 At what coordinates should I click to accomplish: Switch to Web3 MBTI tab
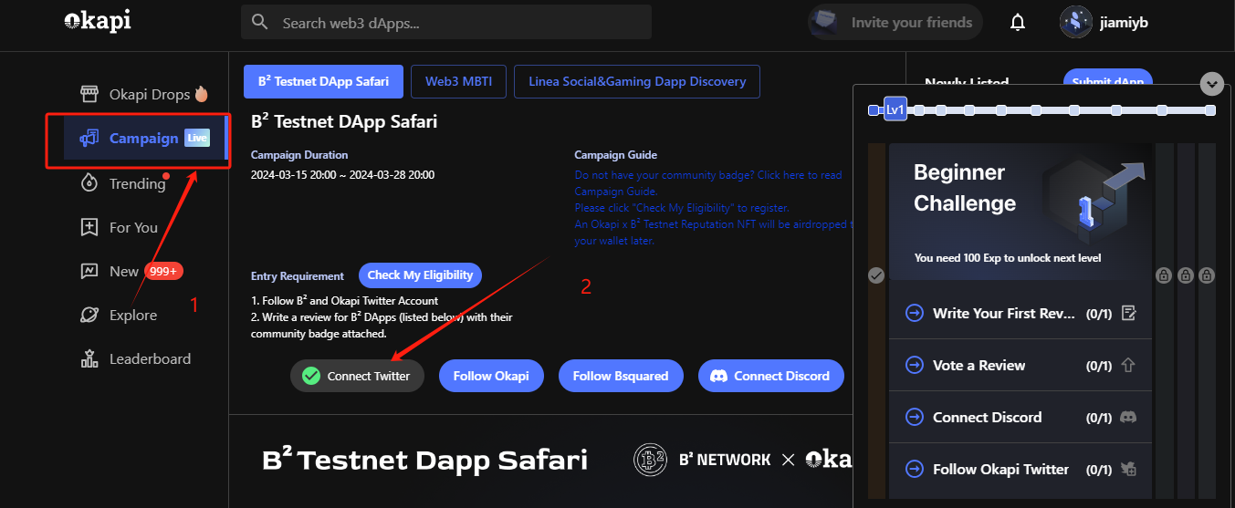click(458, 81)
